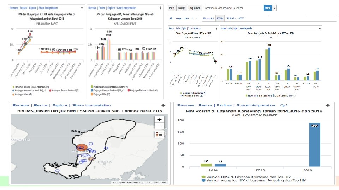The image size is (339, 190).
Task: Click Add in the dashboard bar
Action: click(171, 19)
